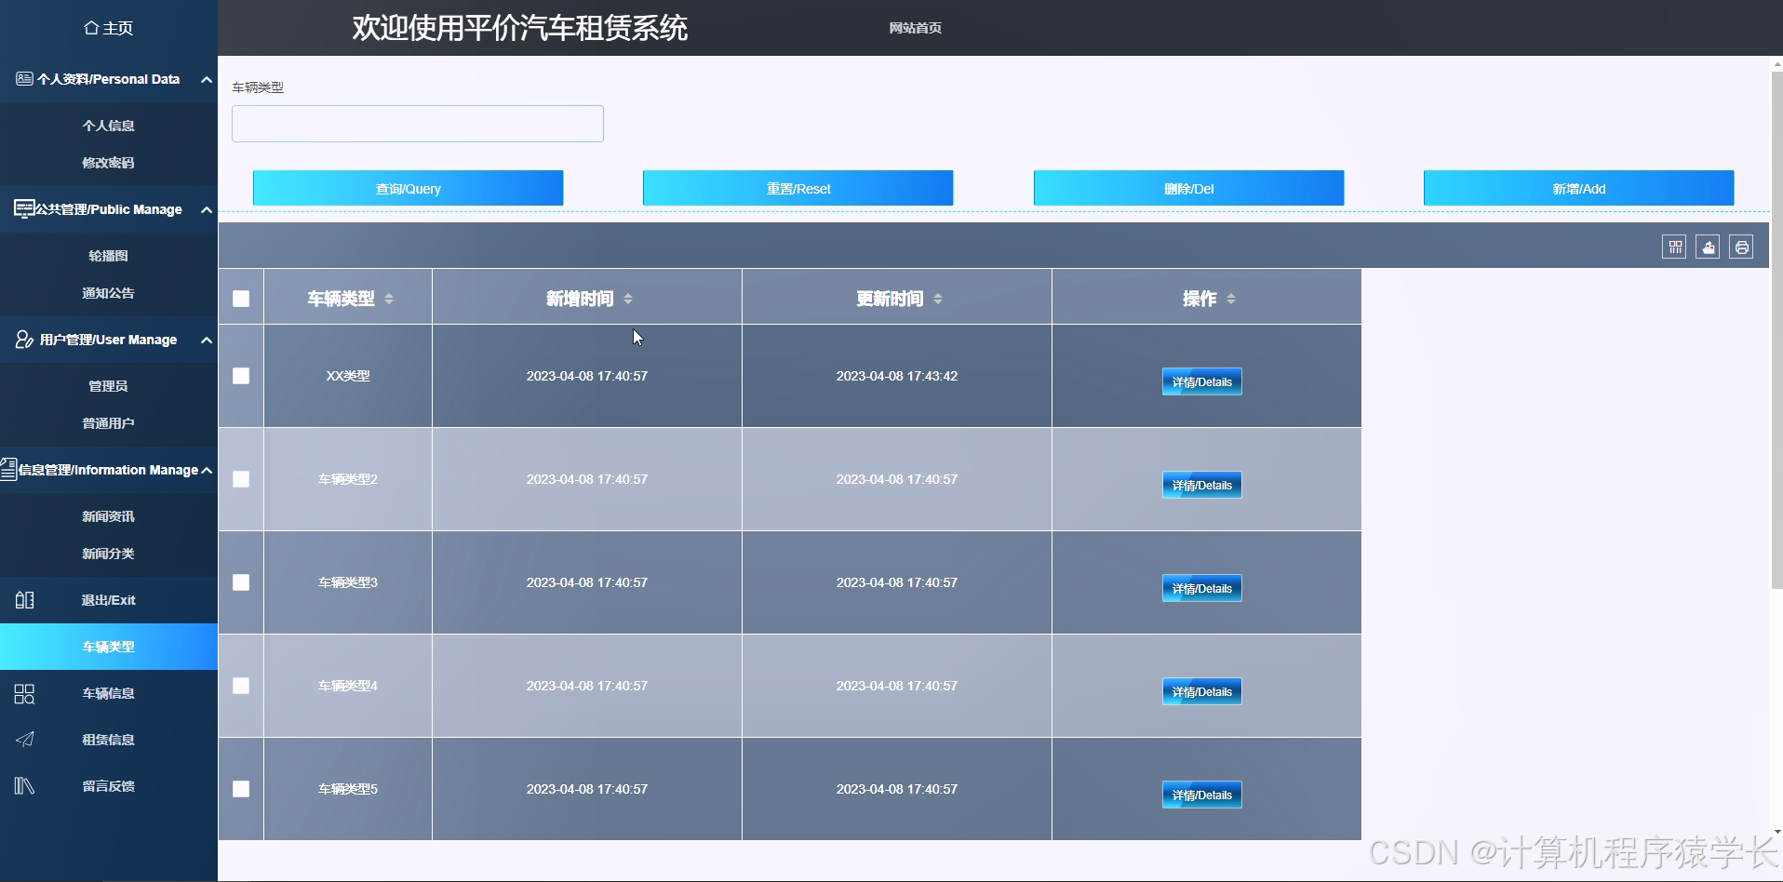Check the select-all checkbox in table header
Image resolution: width=1783 pixels, height=882 pixels.
pyautogui.click(x=241, y=299)
